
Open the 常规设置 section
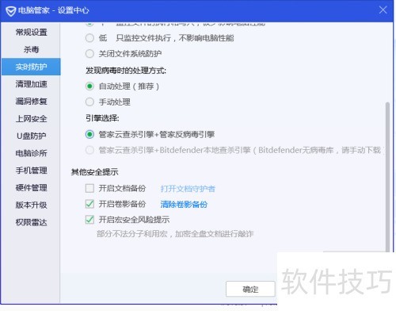tap(31, 33)
